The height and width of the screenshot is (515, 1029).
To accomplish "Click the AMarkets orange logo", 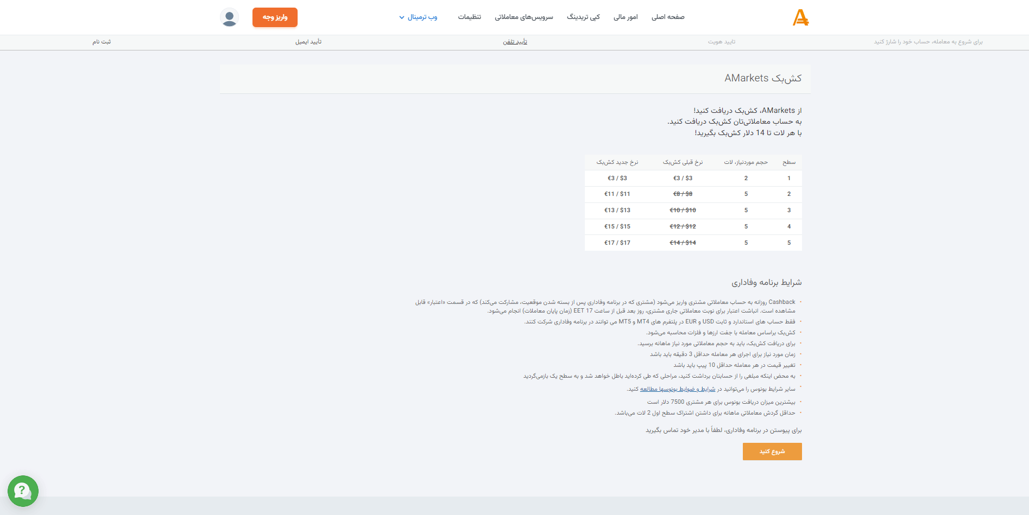I will click(800, 18).
